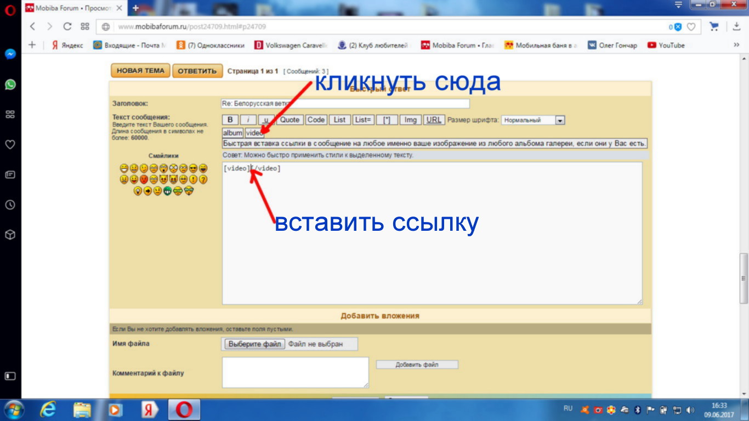Open Extensions cube icon in sidebar

point(10,235)
